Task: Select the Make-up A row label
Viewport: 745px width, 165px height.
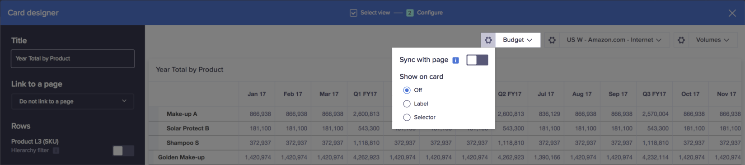Action: tap(182, 114)
